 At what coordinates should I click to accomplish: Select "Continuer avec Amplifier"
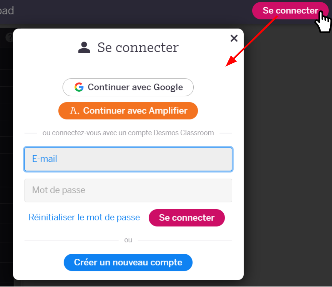(128, 110)
